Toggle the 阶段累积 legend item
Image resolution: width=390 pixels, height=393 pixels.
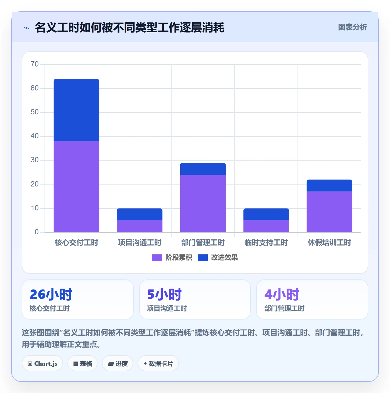172,257
